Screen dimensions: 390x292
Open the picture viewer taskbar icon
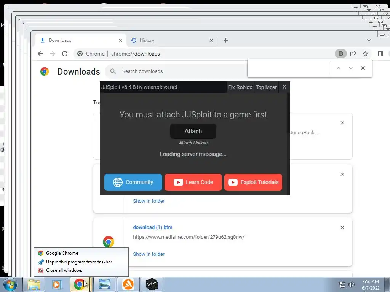pyautogui.click(x=105, y=284)
